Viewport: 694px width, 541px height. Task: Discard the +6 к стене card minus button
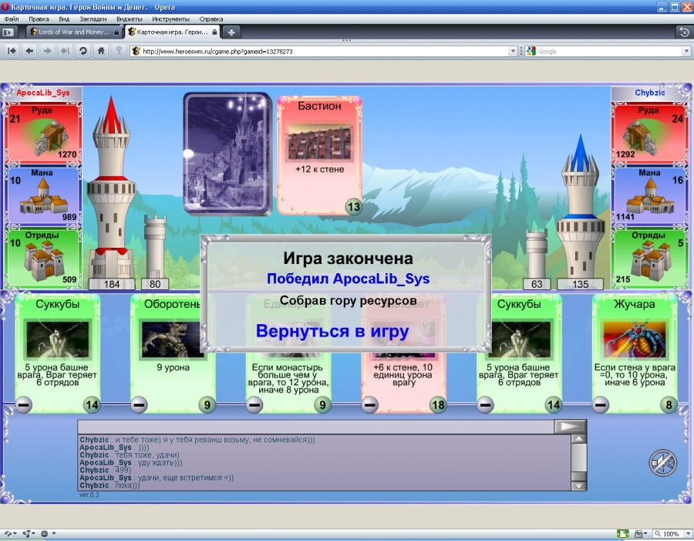370,404
